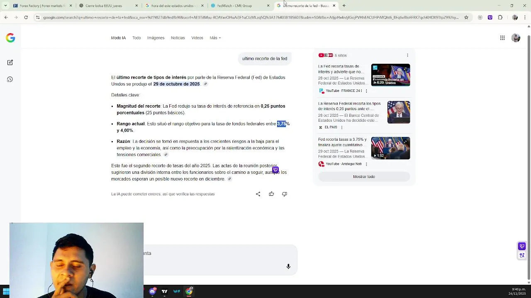Open the Google apps grid
This screenshot has width=531, height=298.
pyautogui.click(x=502, y=38)
